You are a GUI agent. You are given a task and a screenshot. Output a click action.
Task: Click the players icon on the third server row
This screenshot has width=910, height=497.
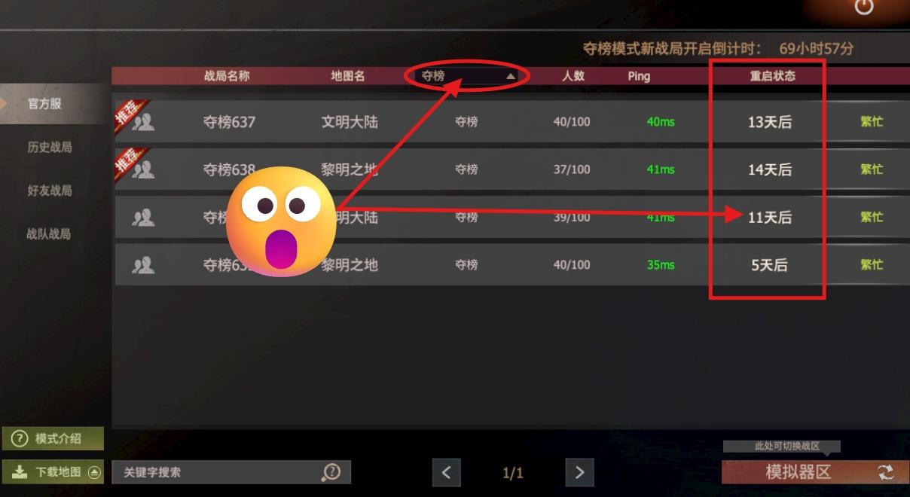pyautogui.click(x=143, y=218)
